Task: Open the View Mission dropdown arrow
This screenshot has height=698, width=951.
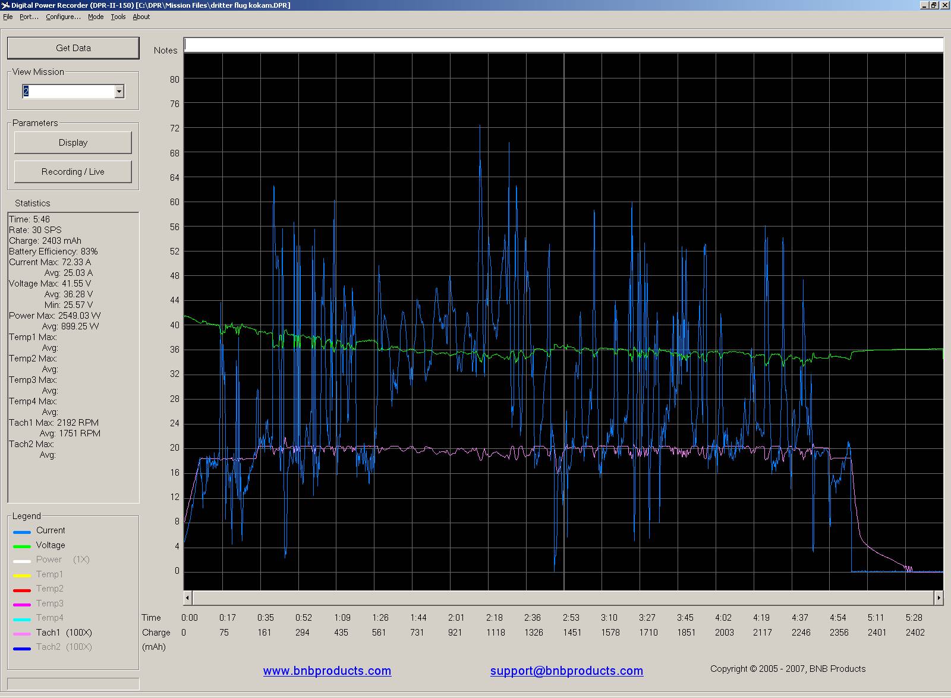Action: [x=119, y=92]
